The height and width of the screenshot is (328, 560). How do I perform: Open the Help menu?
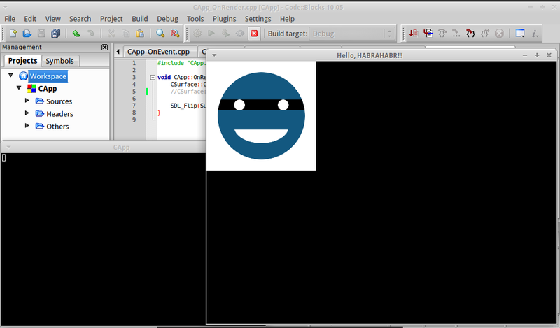[287, 19]
